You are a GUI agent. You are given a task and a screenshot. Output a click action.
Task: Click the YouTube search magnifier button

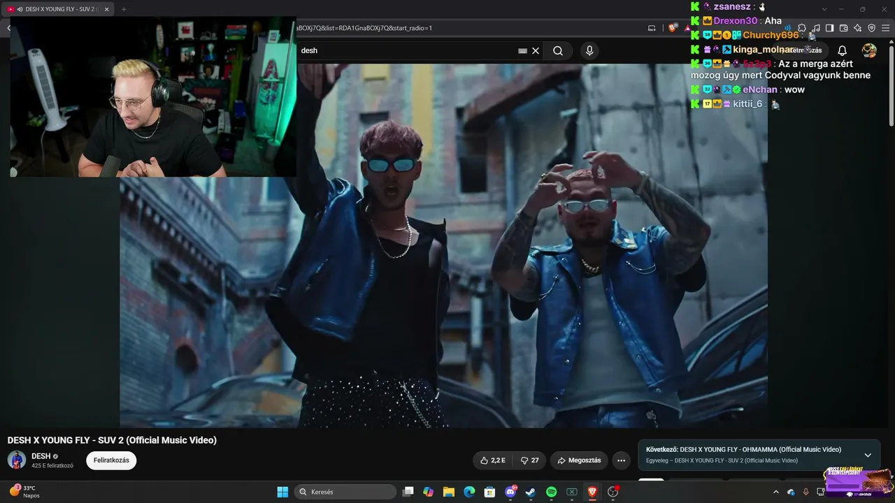(558, 51)
